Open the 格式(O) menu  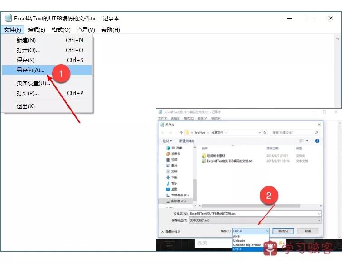[61, 29]
